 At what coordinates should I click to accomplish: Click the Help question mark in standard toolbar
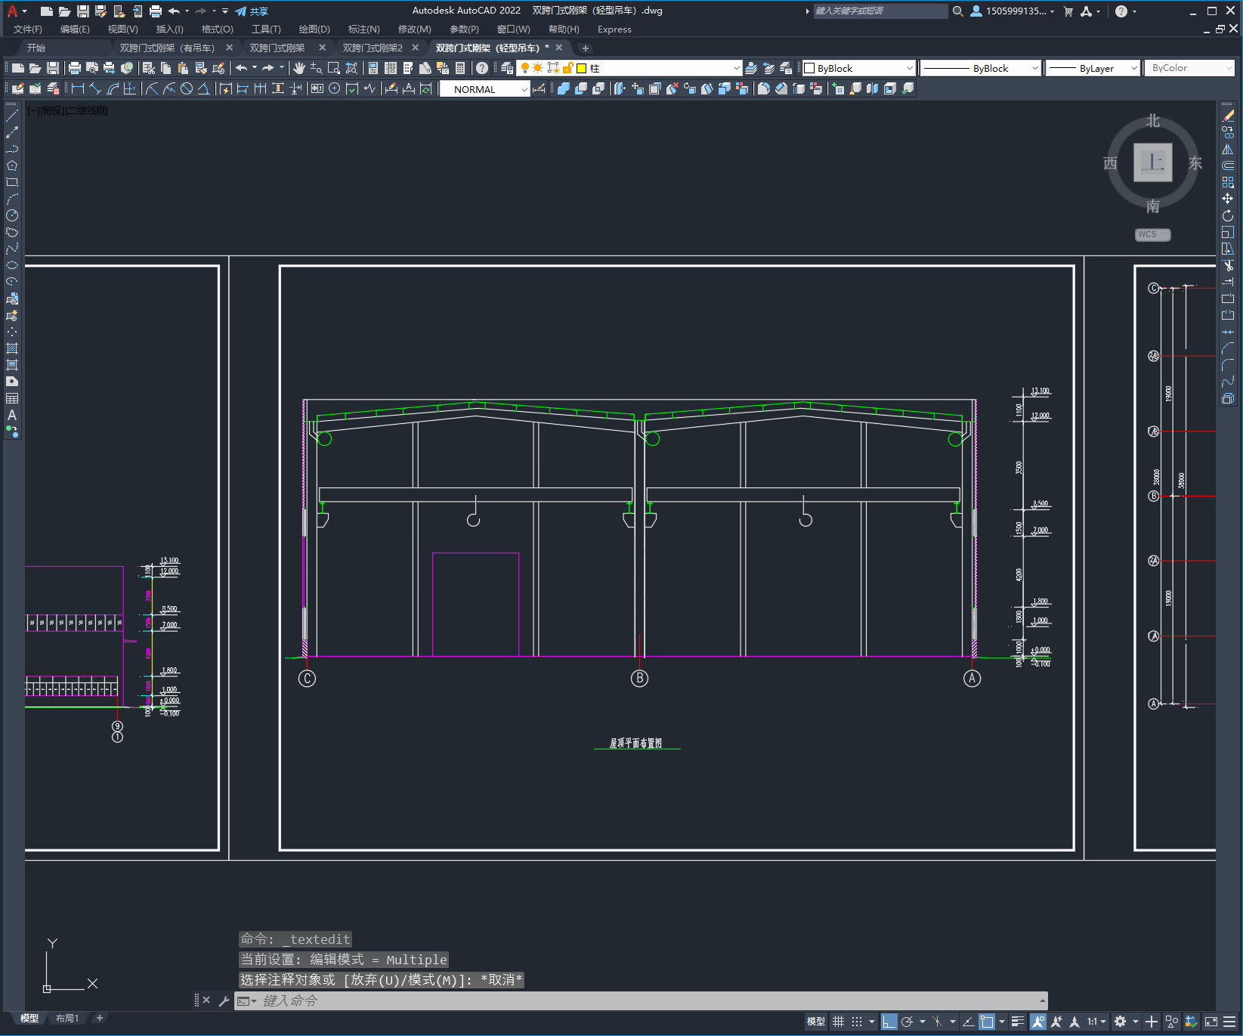pyautogui.click(x=482, y=68)
